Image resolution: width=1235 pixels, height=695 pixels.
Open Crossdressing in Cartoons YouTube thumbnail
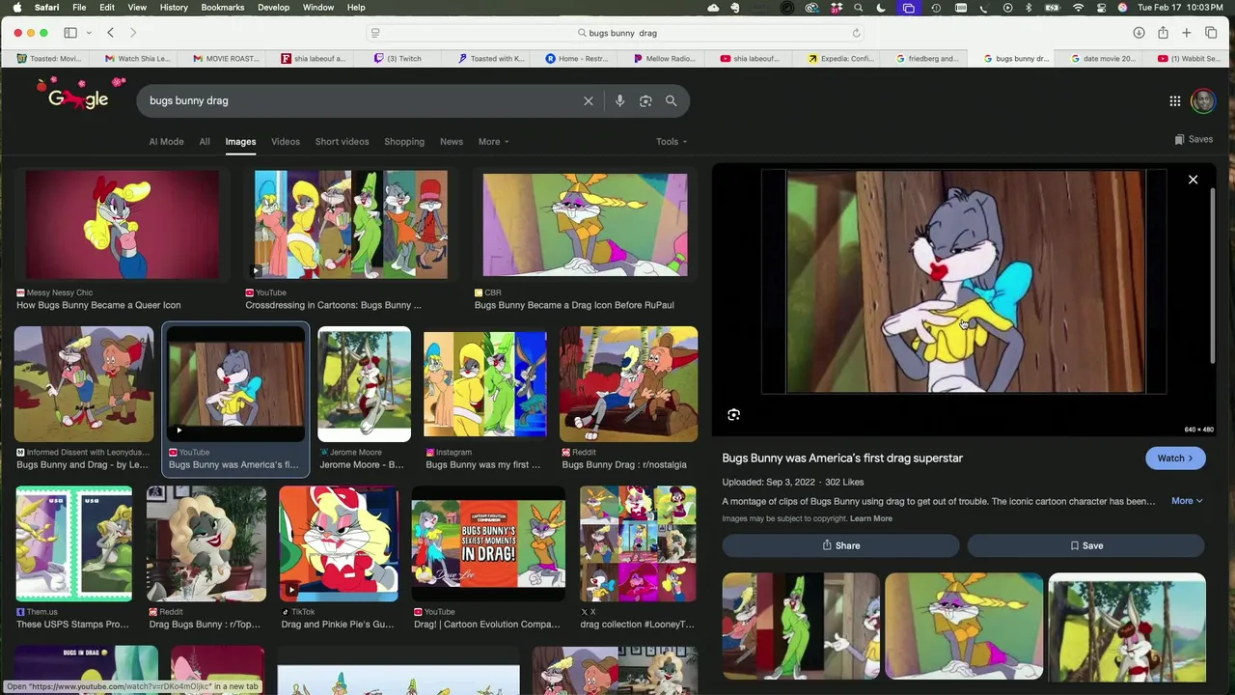click(x=351, y=224)
